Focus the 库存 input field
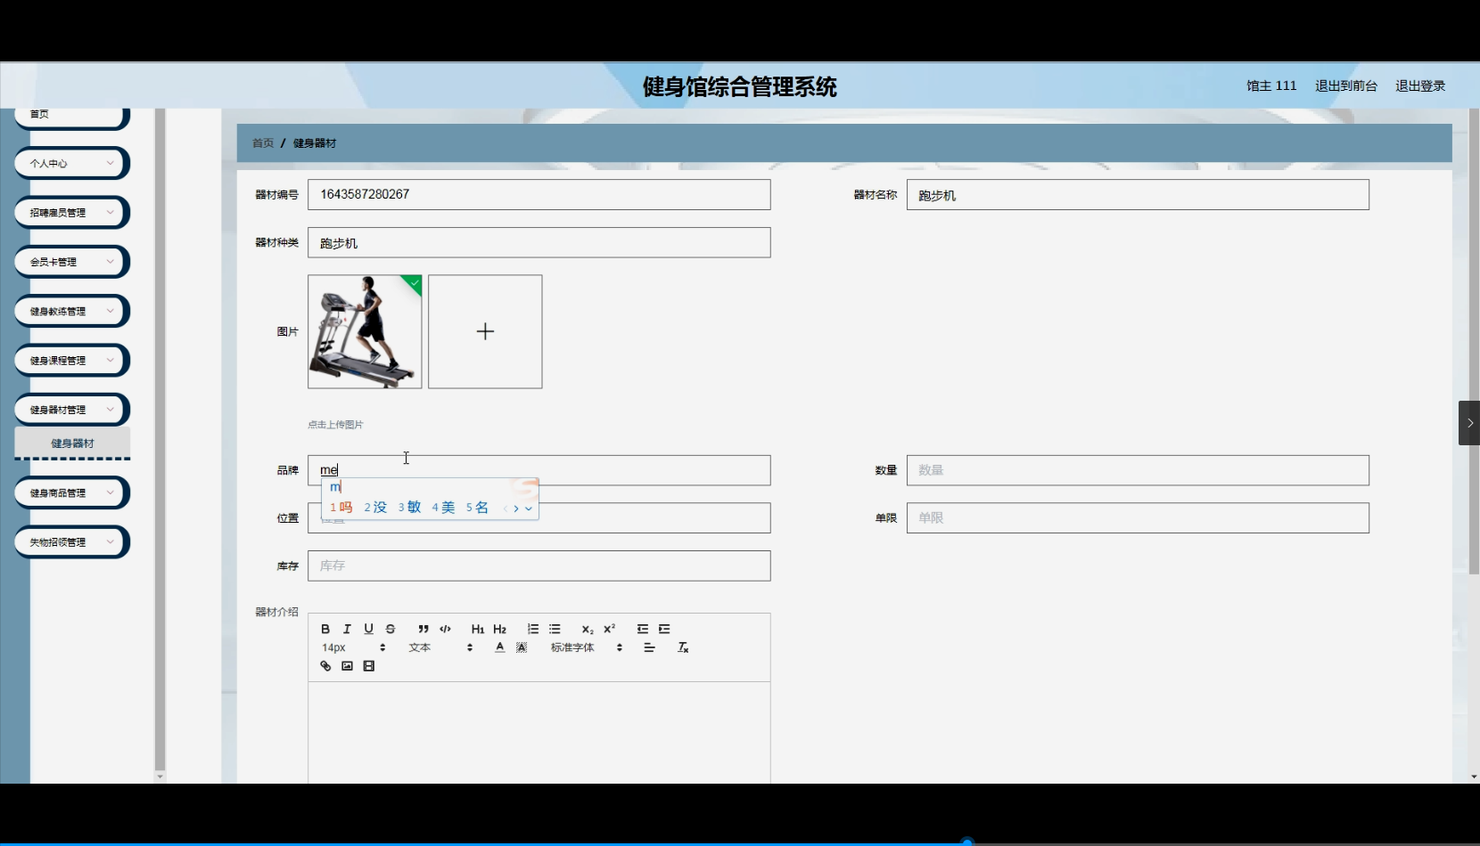The width and height of the screenshot is (1480, 846). [x=539, y=566]
